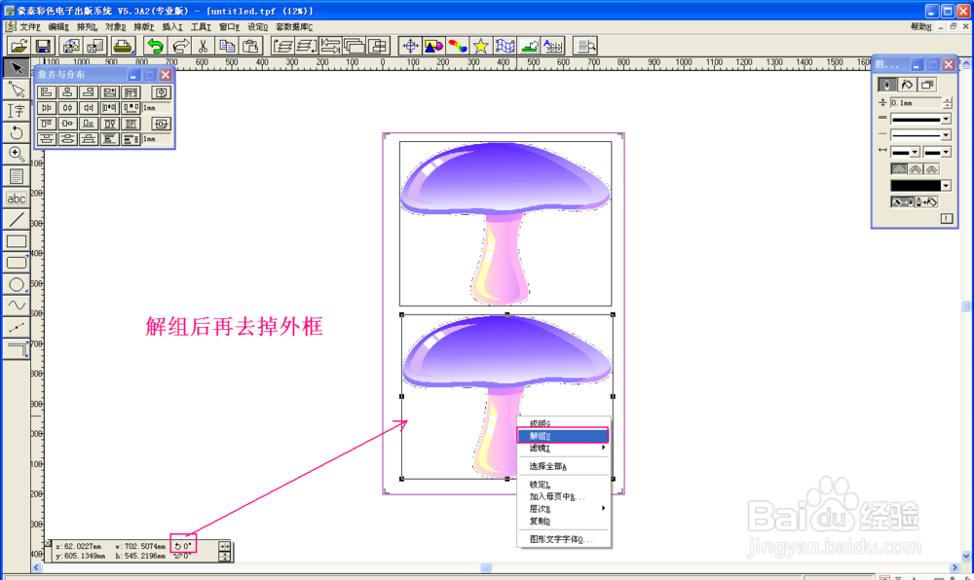Select the zoom magnifier tool
The height and width of the screenshot is (580, 974).
pyautogui.click(x=16, y=153)
